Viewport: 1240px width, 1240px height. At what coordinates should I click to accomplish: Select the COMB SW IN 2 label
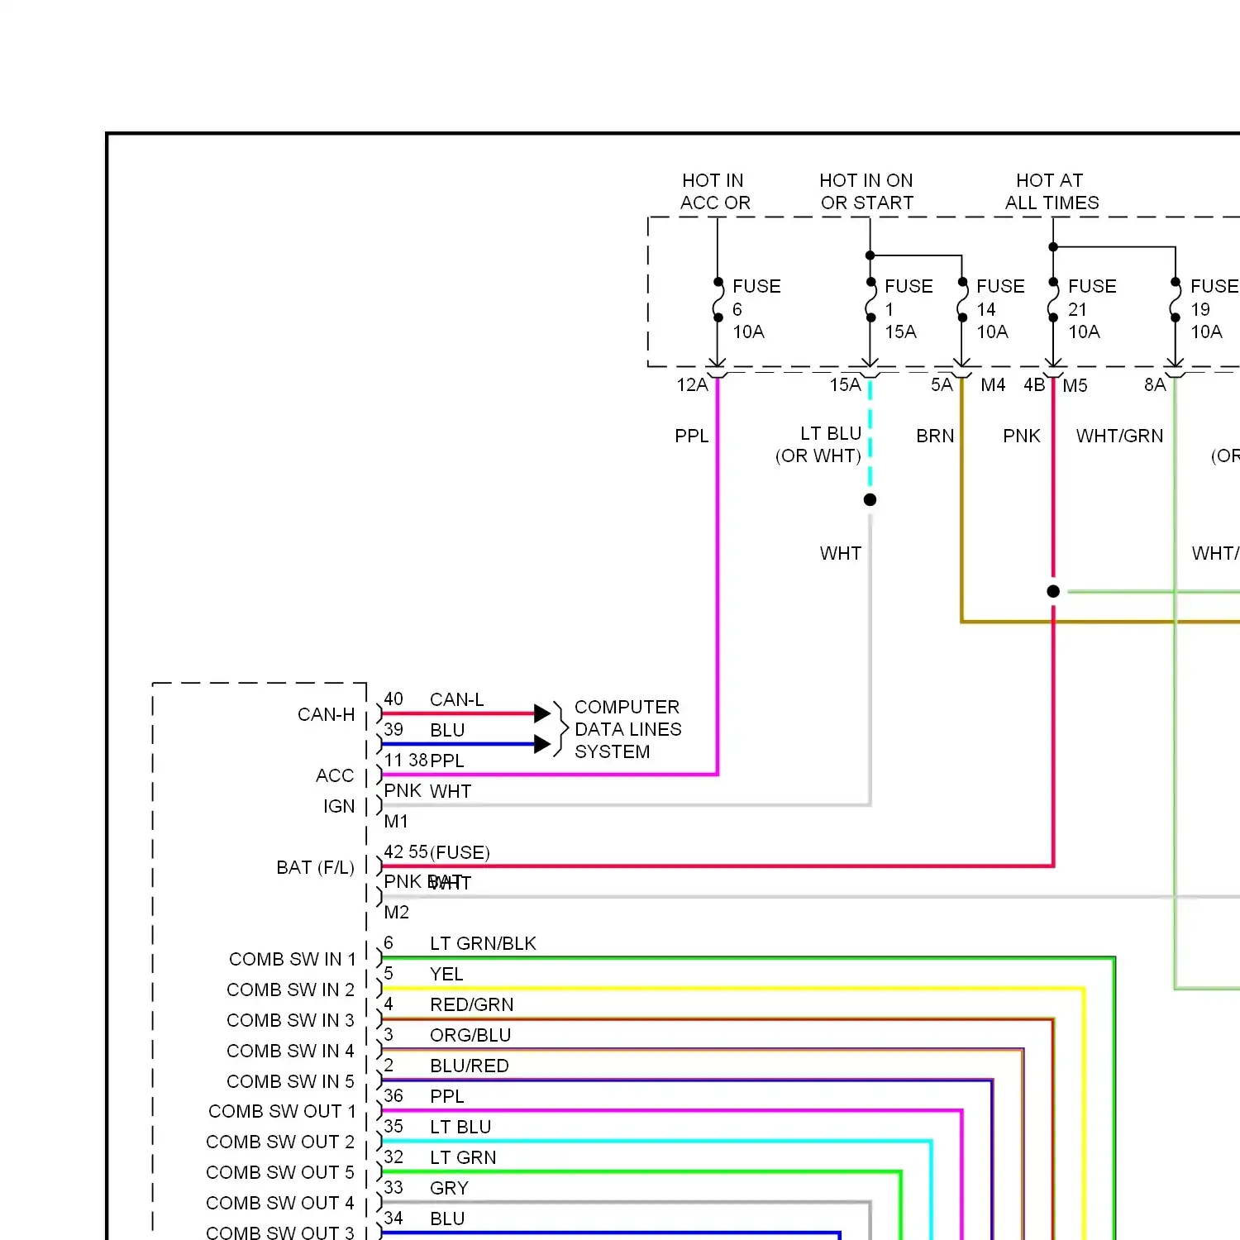(x=290, y=990)
